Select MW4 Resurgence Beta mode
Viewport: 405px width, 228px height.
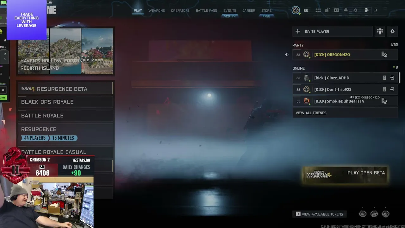pyautogui.click(x=65, y=89)
